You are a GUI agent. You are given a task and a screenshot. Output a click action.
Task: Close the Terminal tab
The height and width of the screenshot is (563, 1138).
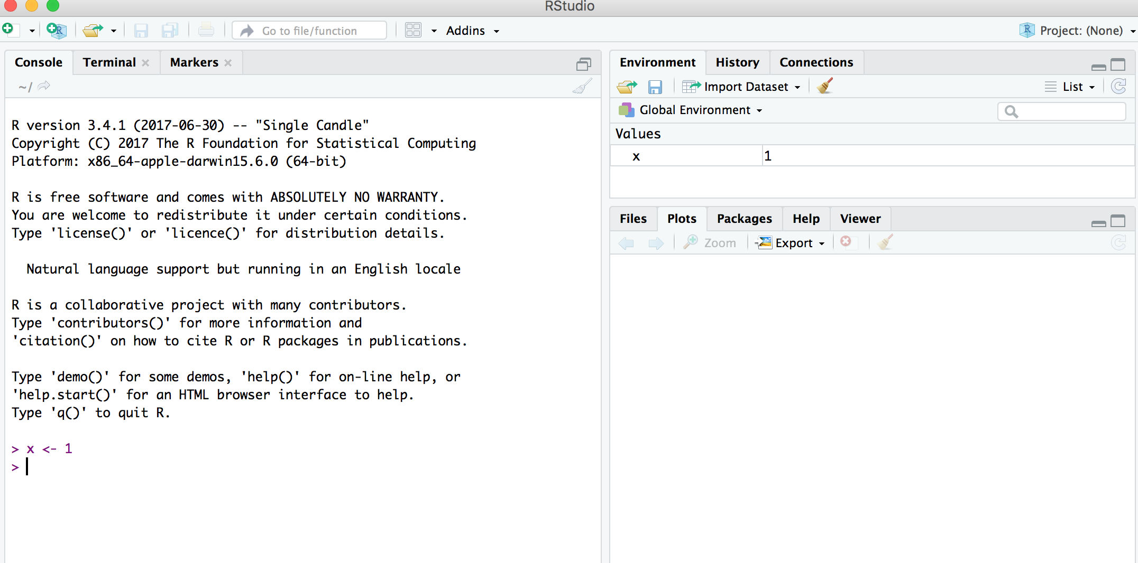pyautogui.click(x=145, y=63)
